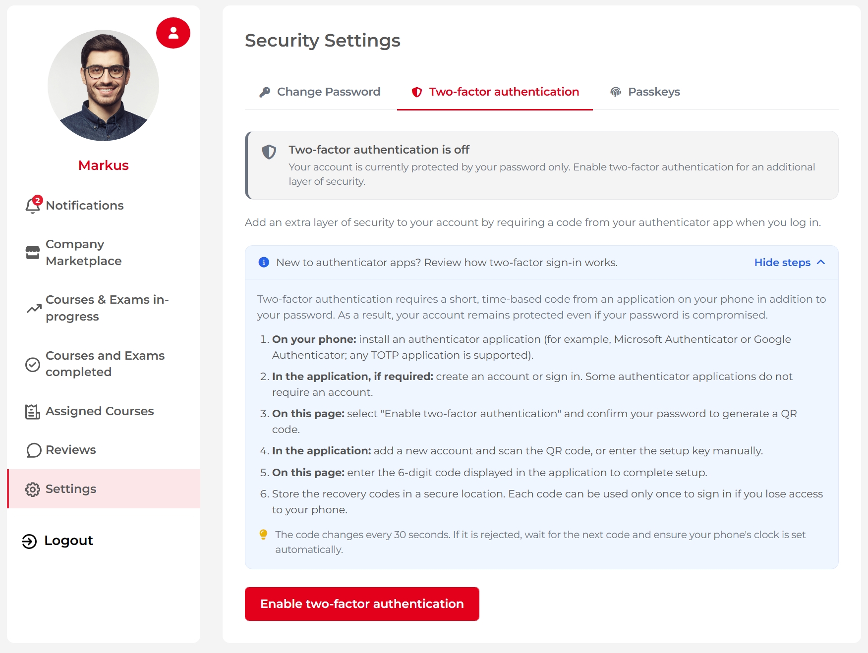Click the notification count badge showing 2
Image resolution: width=868 pixels, height=653 pixels.
(x=38, y=200)
